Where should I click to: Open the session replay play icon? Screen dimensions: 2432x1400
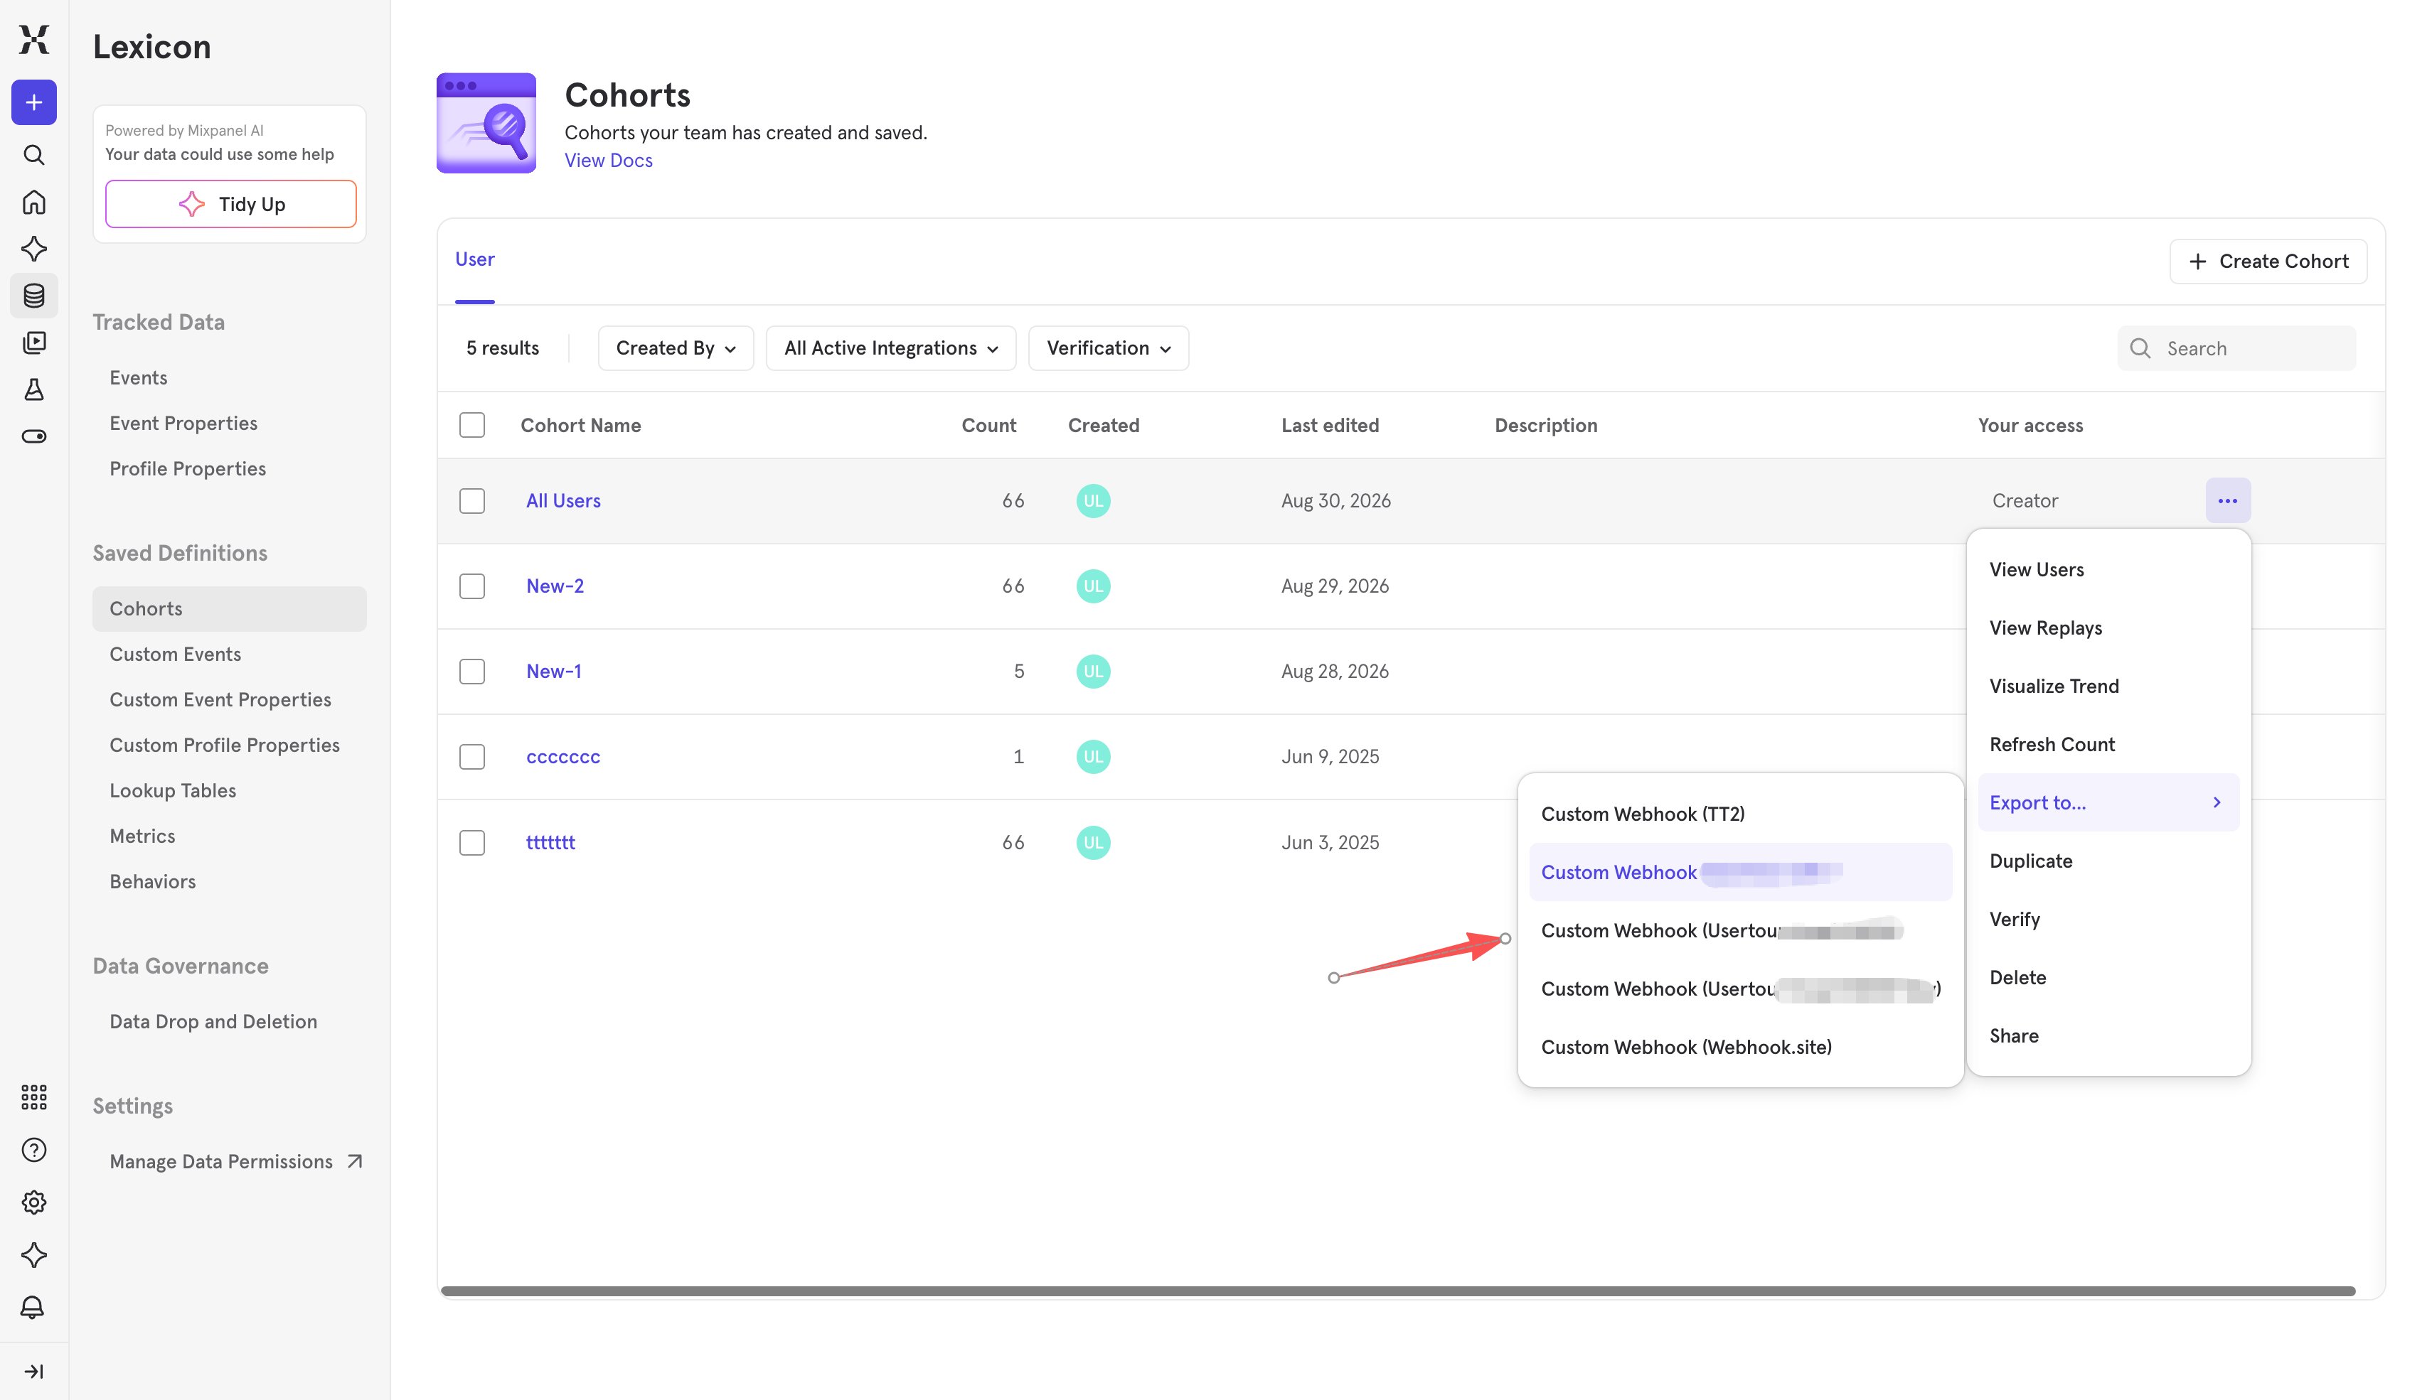[x=33, y=343]
